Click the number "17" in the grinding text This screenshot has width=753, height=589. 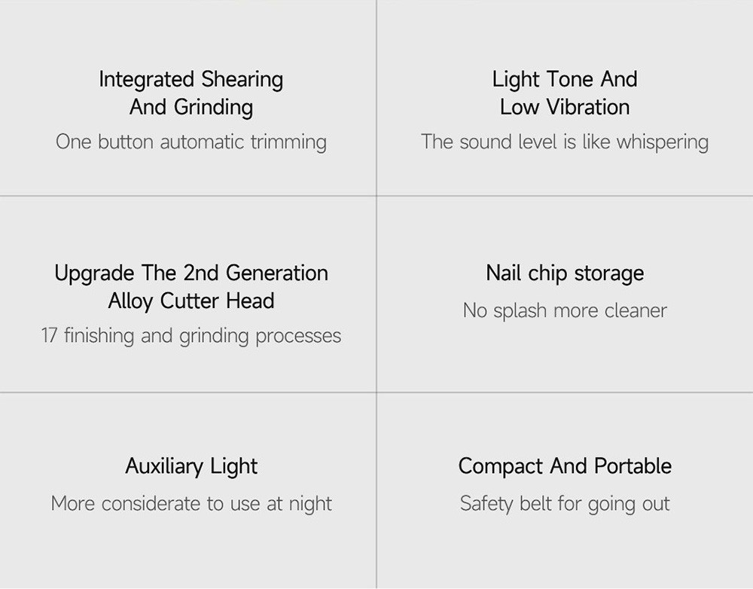tap(49, 335)
